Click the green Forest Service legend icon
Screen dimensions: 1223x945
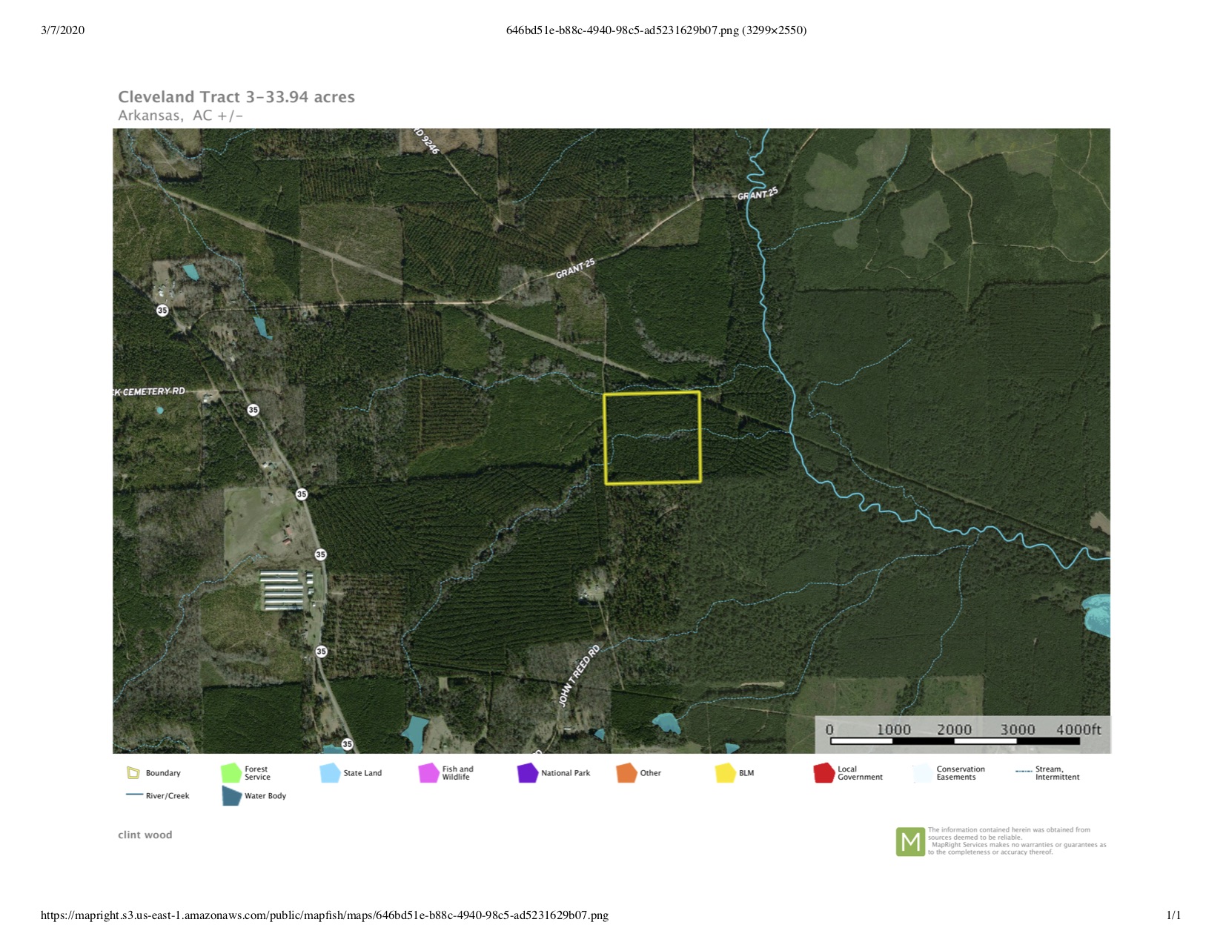[x=231, y=773]
